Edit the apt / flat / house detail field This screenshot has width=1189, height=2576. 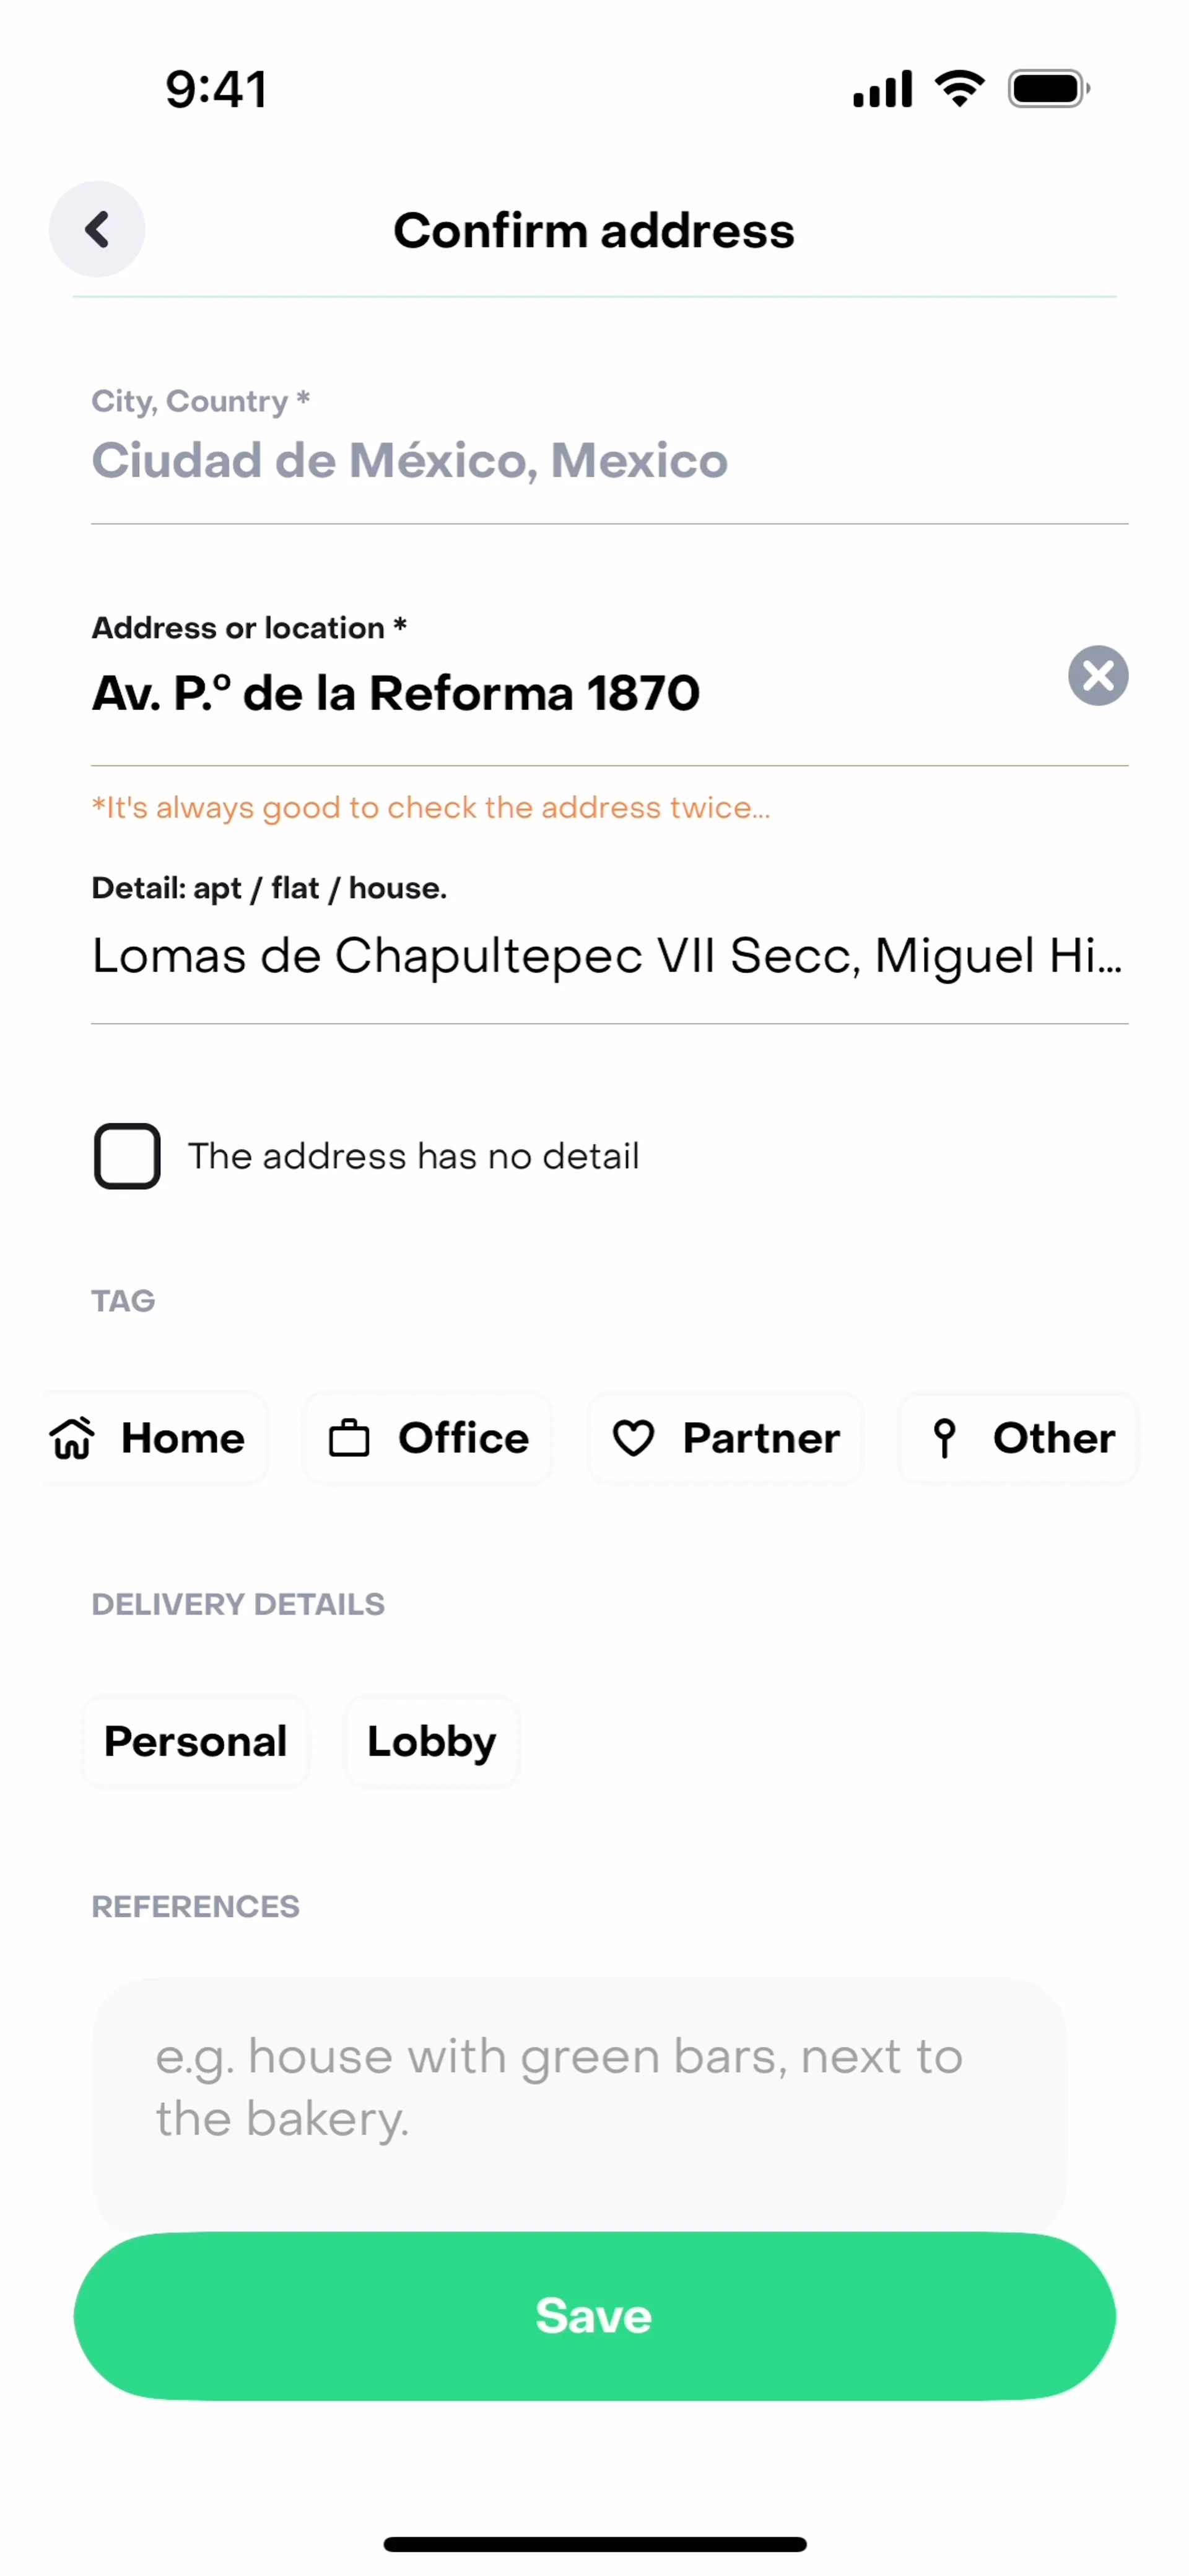607,956
